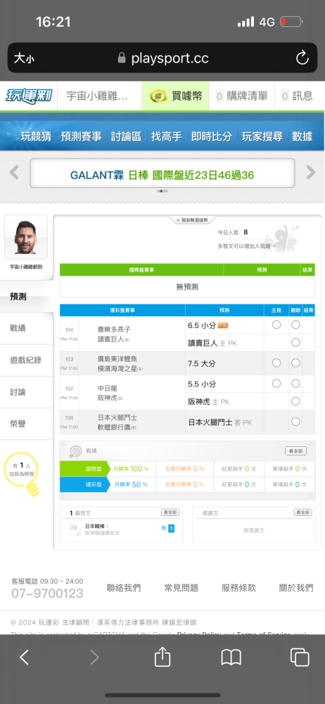Tap phone number 07-9700123

[47, 593]
